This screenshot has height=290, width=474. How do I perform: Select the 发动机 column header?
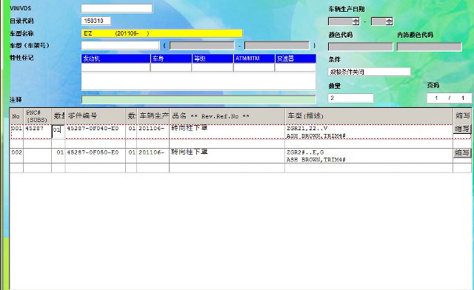[x=116, y=58]
